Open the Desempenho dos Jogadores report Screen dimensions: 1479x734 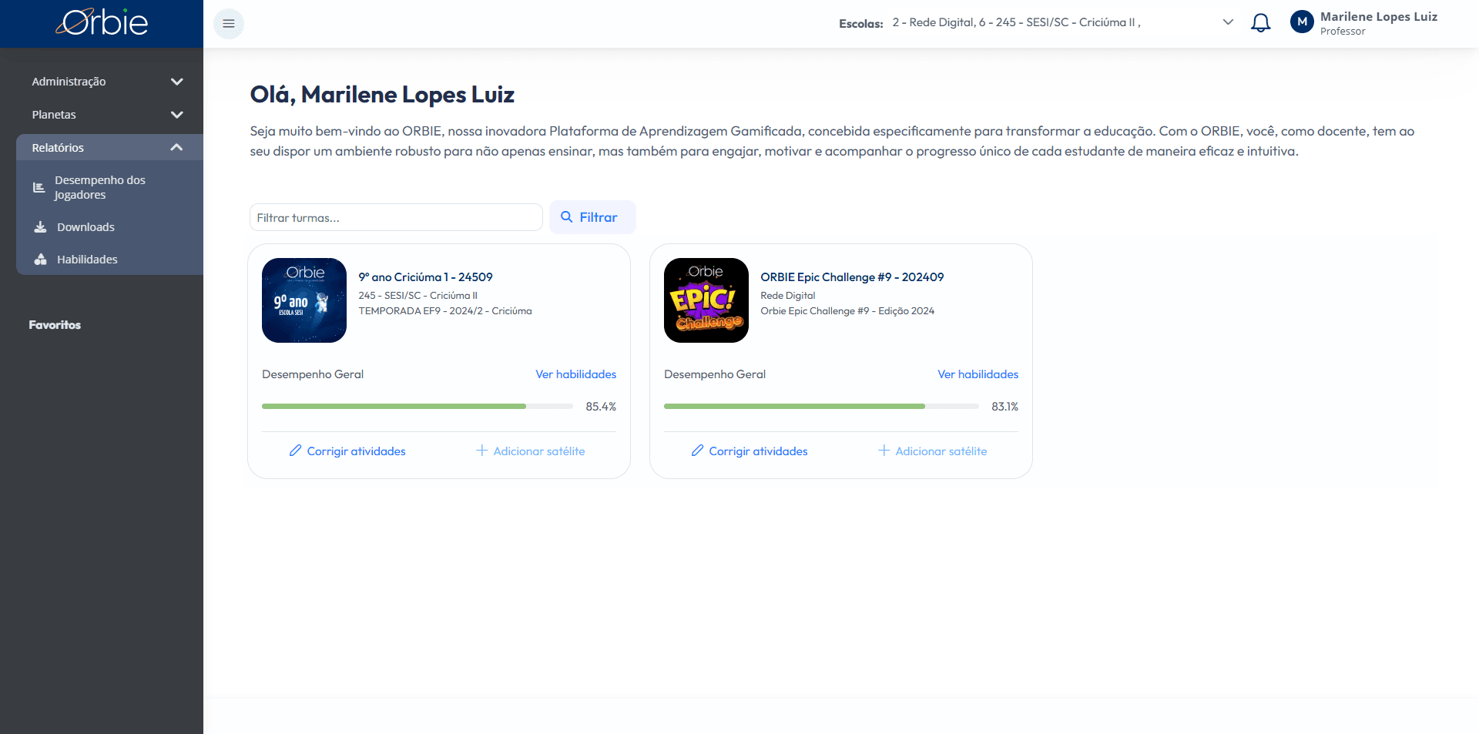tap(109, 187)
